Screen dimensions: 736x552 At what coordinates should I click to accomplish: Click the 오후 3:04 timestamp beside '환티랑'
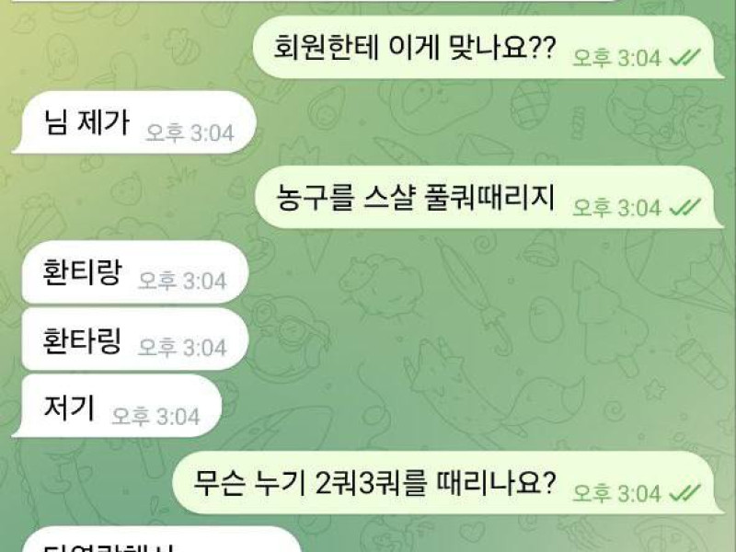(182, 281)
